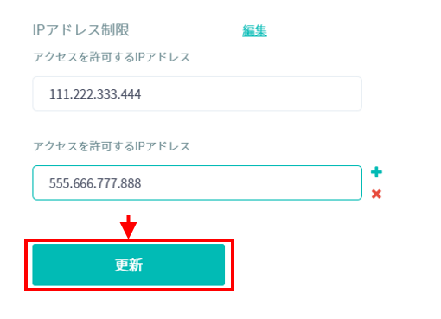
Task: Select the 編集 edit hyperlink
Action: (x=254, y=30)
